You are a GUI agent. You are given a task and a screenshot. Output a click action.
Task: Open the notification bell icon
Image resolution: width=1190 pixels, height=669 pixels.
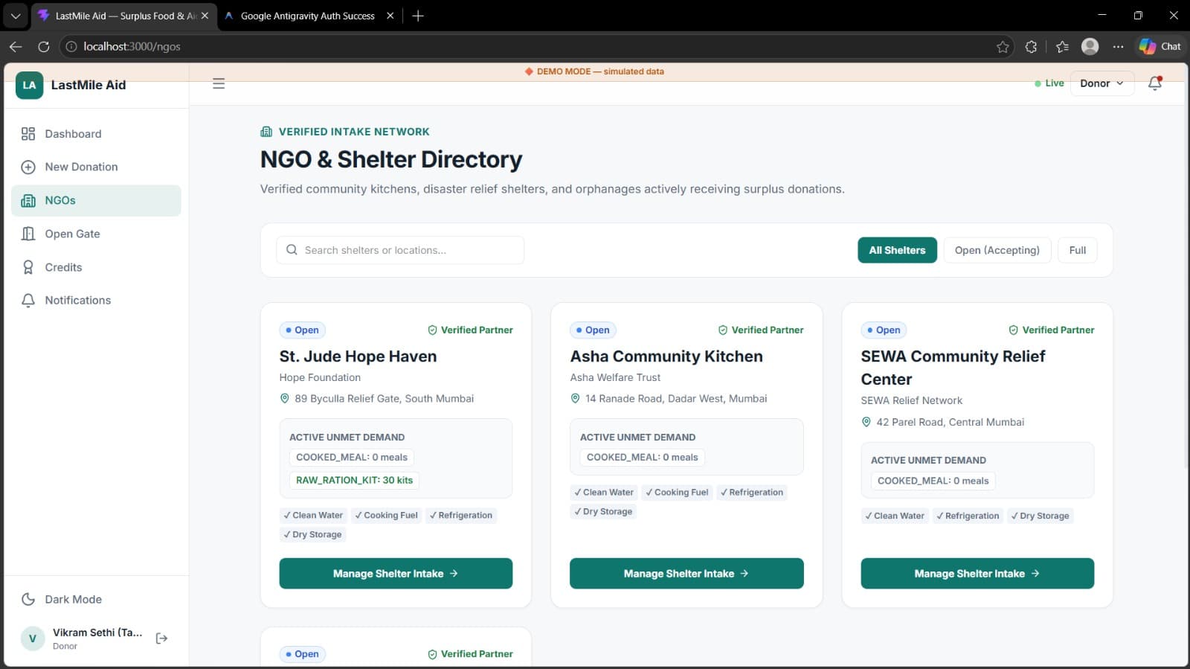[x=1155, y=83]
